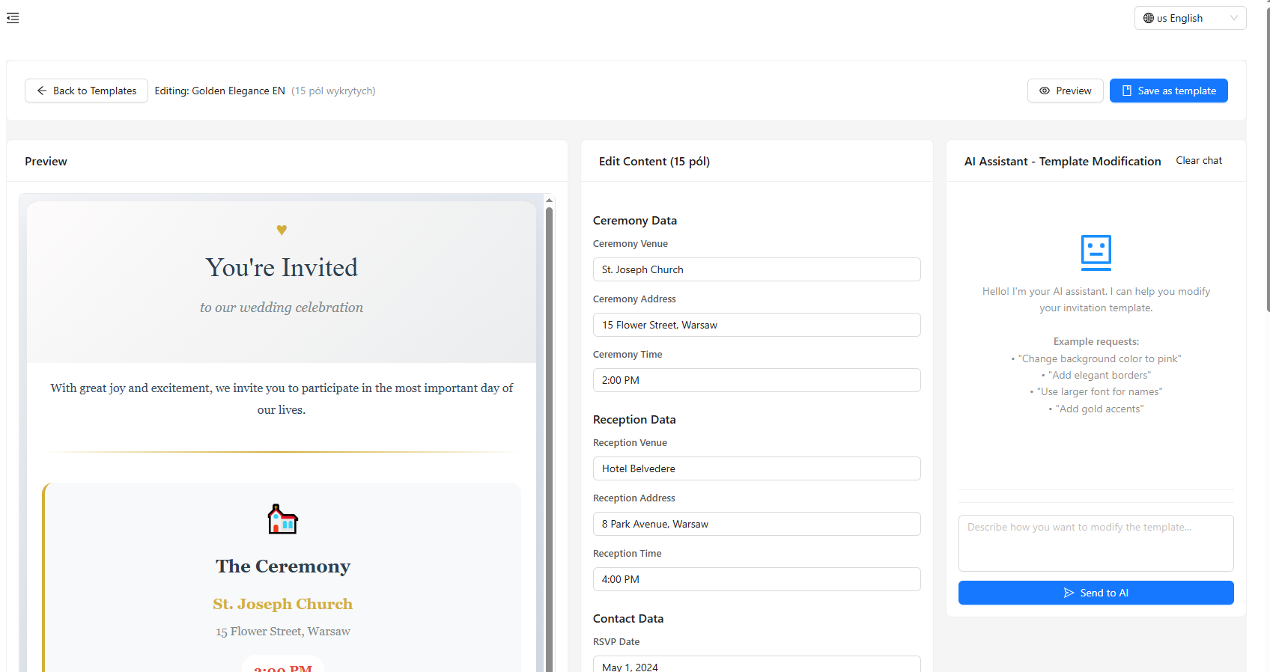Open the Preview button with eye icon
The width and height of the screenshot is (1270, 672).
[x=1065, y=91]
